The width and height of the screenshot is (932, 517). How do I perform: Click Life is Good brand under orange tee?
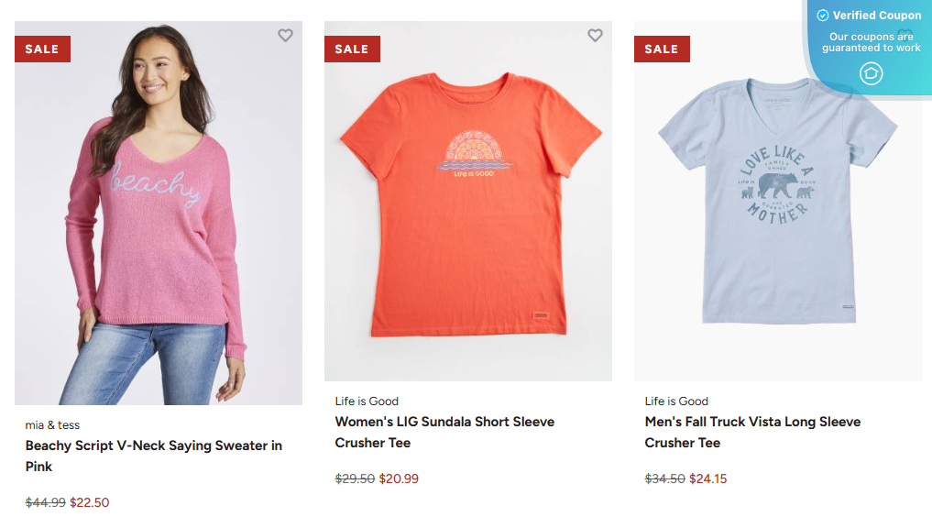[x=367, y=401]
